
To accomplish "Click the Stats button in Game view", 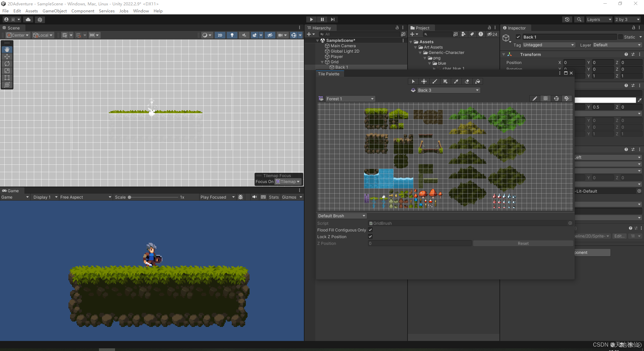I will click(274, 197).
